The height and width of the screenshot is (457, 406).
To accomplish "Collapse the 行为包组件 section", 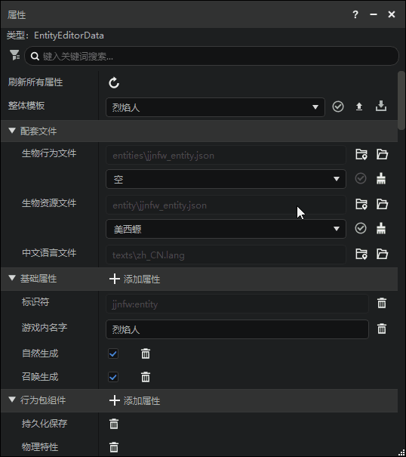I will (x=12, y=400).
